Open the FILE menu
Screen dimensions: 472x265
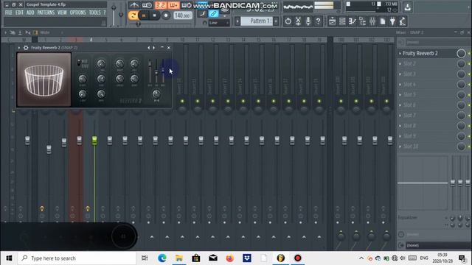click(8, 13)
